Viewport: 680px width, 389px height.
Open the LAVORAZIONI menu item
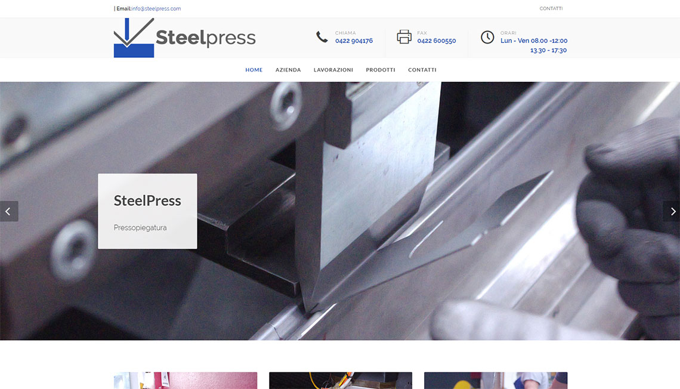coord(333,70)
